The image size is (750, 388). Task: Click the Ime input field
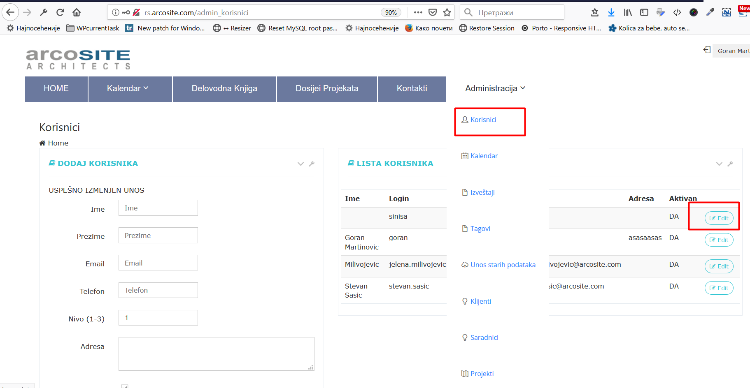[158, 208]
